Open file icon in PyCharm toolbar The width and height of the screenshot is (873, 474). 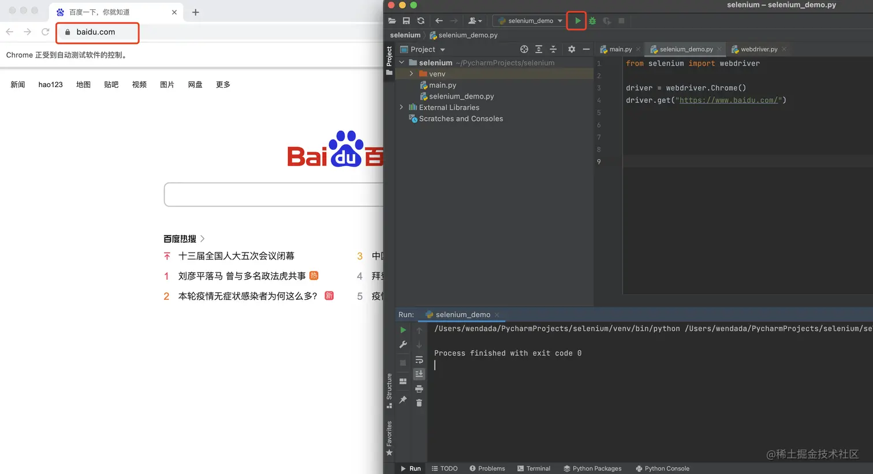[392, 21]
